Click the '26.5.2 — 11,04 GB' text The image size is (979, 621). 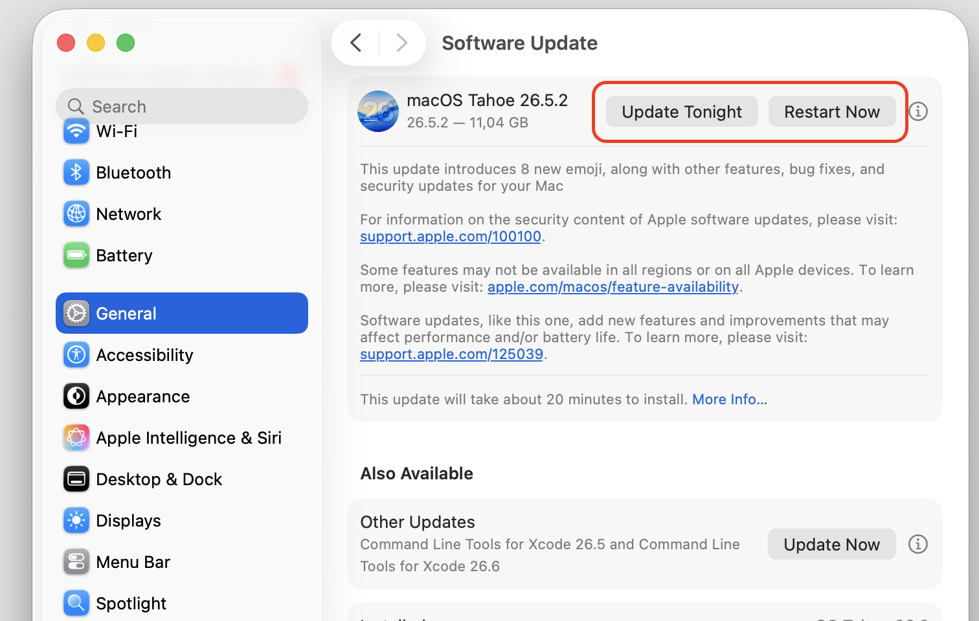pyautogui.click(x=467, y=122)
